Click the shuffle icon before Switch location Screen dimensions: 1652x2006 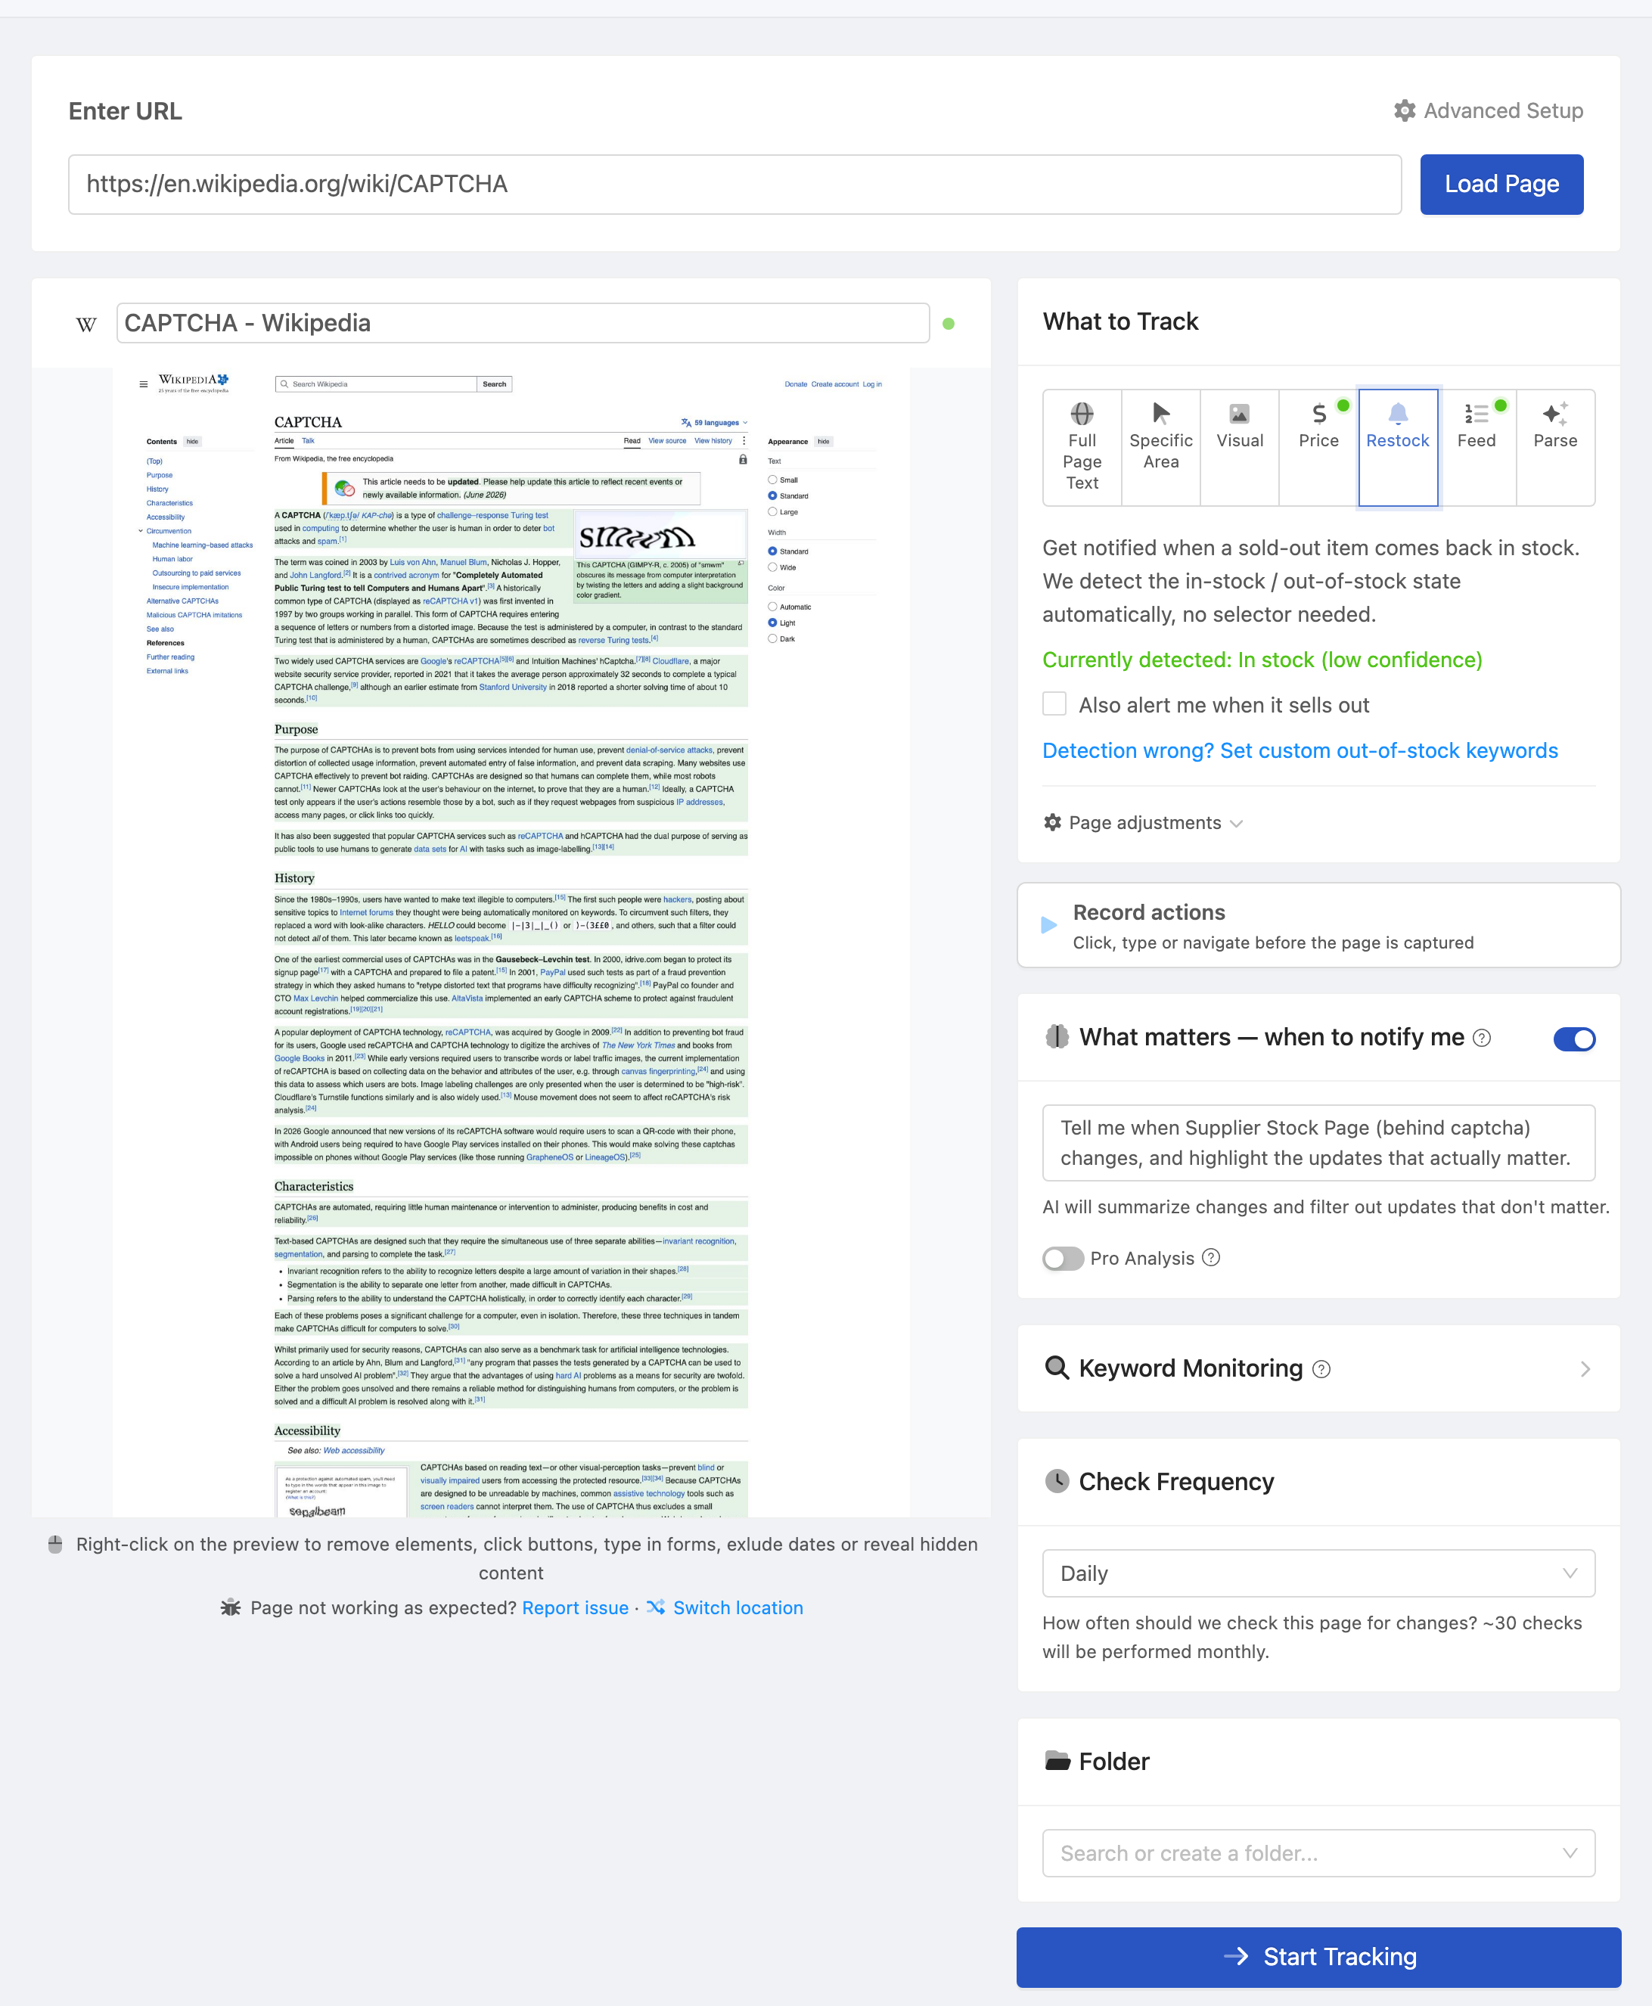click(x=656, y=1607)
